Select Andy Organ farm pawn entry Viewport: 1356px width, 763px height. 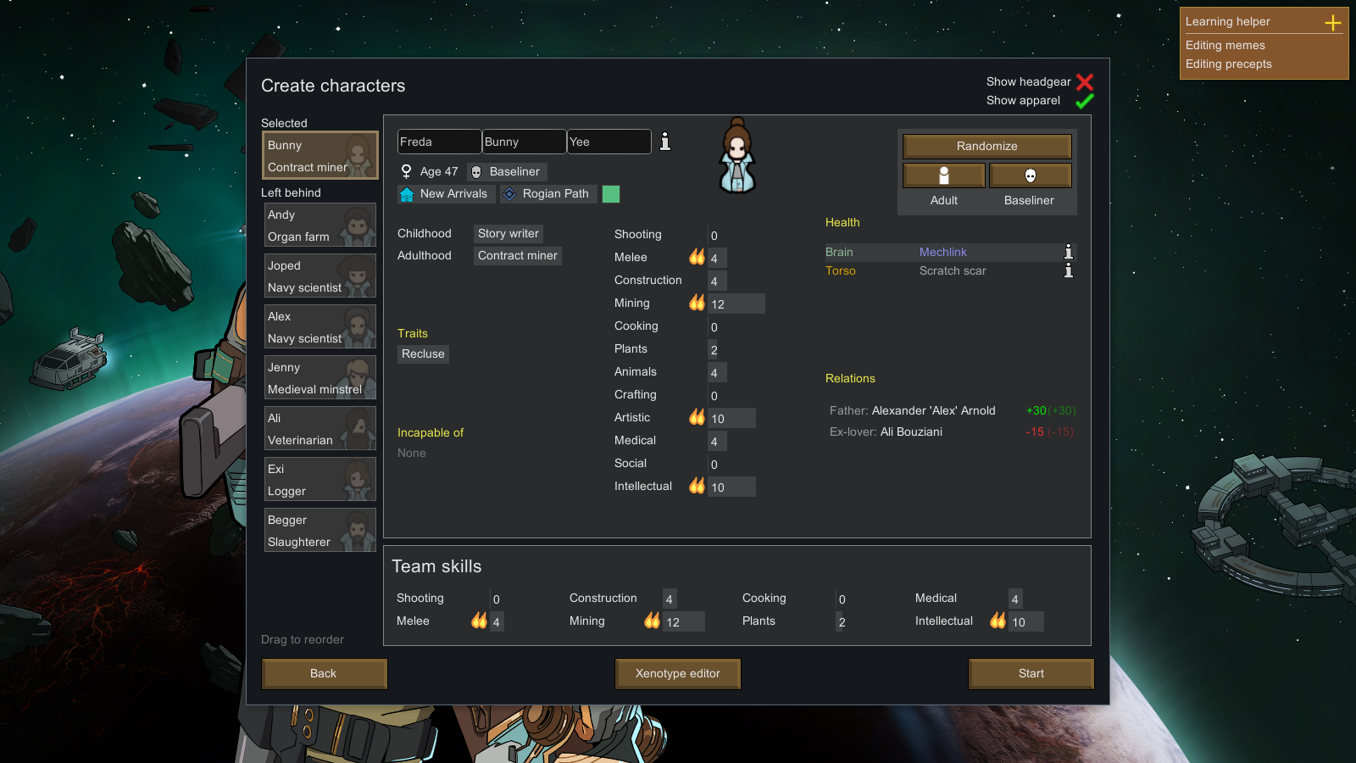pos(320,225)
